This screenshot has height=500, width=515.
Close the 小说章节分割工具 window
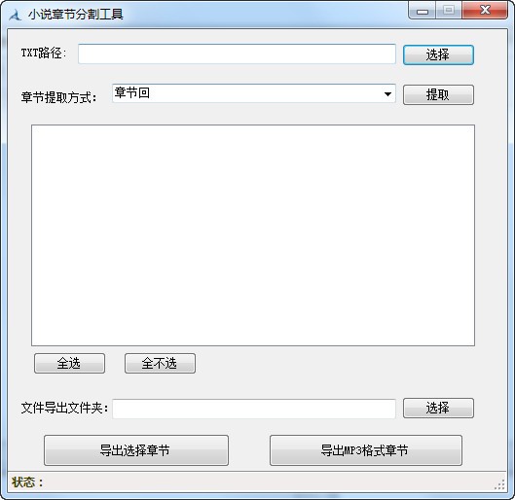coord(485,10)
